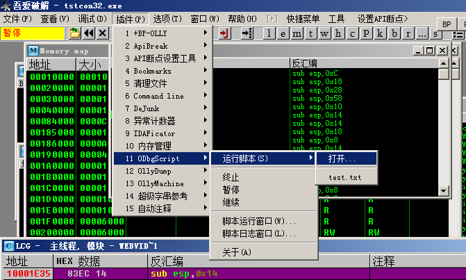466x280 pixels.
Task: Open the 选项(T) menu
Action: coord(167,19)
